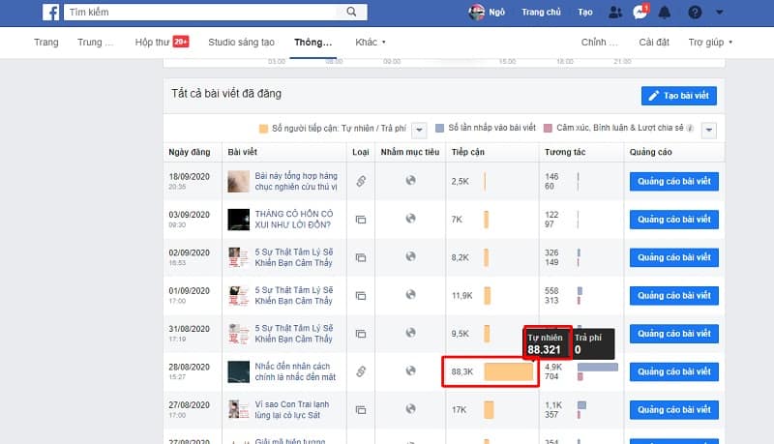Click globe targeting icon for 27/08/2020 17:00 post
This screenshot has height=444, width=774.
pos(410,409)
